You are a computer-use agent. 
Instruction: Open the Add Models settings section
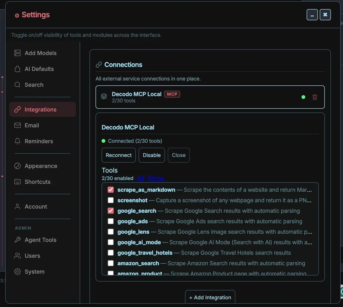(x=43, y=53)
